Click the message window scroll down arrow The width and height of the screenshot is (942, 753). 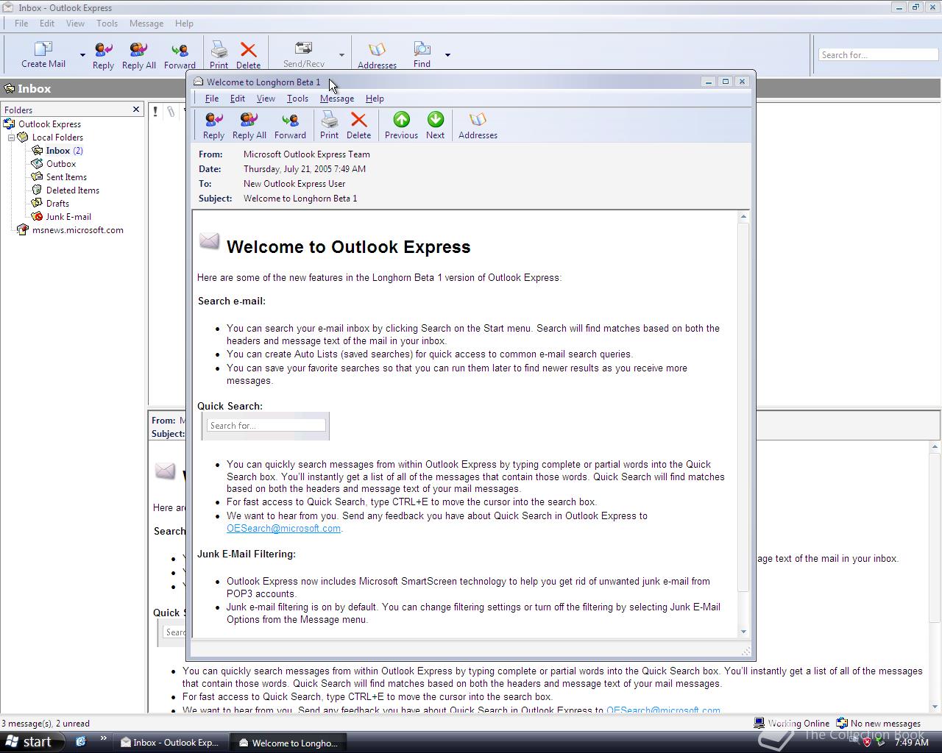[743, 632]
